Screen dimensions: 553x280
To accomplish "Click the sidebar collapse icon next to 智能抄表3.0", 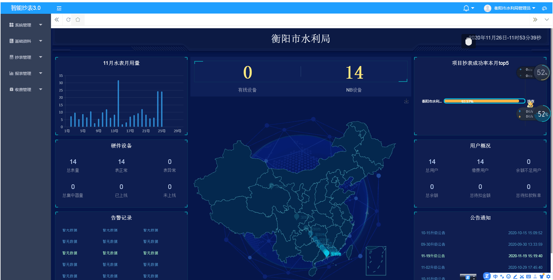I will point(59,8).
